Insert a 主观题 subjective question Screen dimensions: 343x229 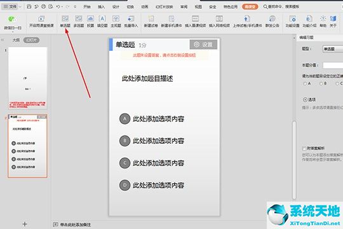point(116,22)
